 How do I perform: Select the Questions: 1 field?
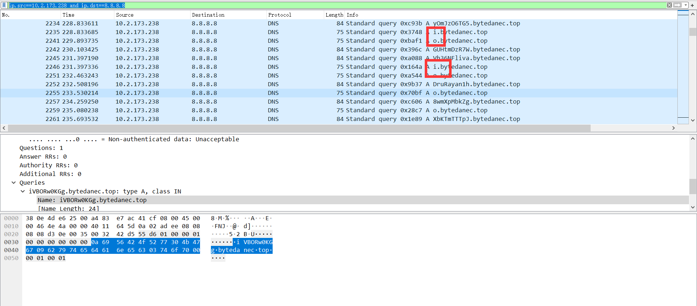click(41, 148)
